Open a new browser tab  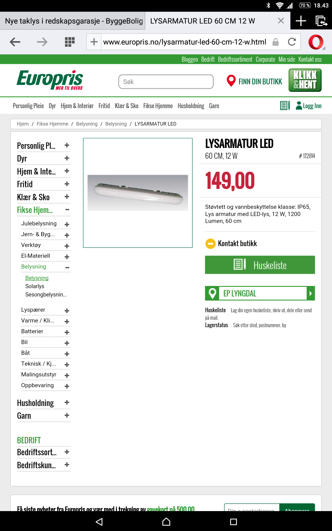[x=301, y=21]
